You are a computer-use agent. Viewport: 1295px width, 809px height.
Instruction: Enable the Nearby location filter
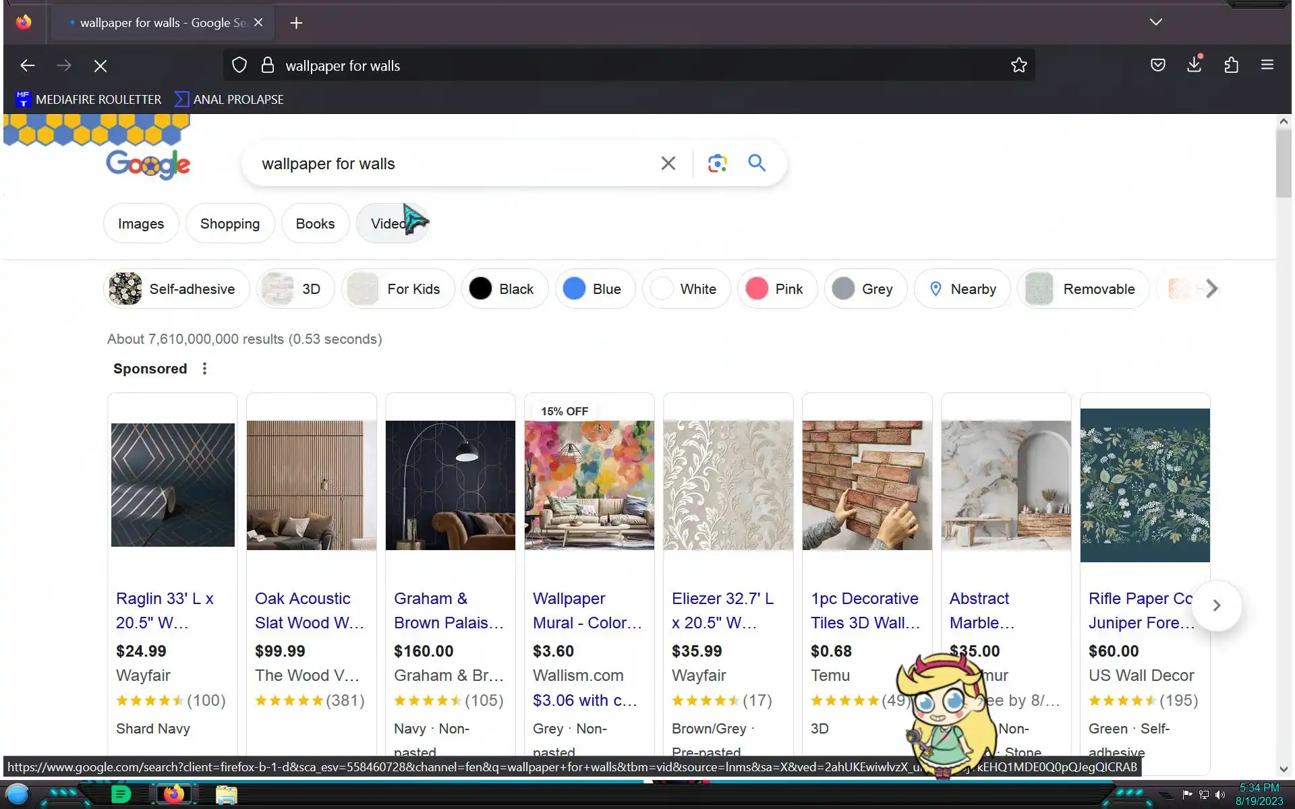(x=962, y=289)
